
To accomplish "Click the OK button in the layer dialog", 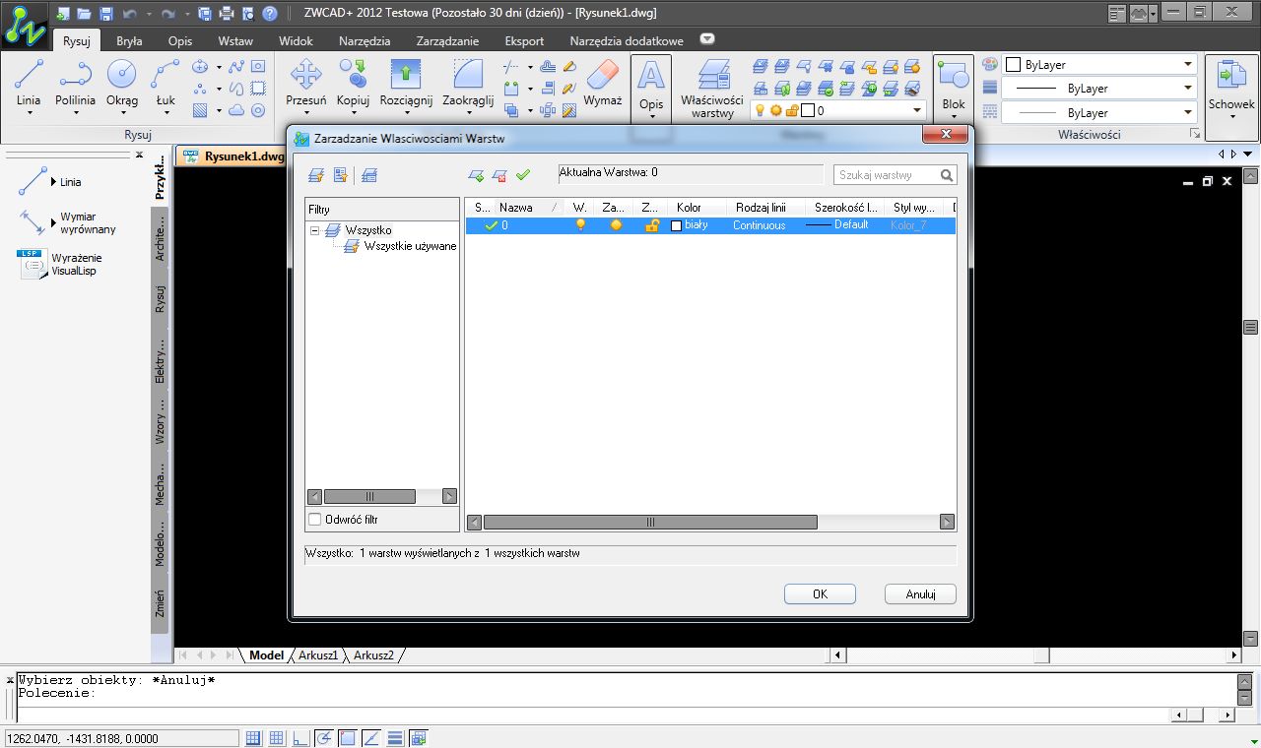I will pyautogui.click(x=820, y=594).
